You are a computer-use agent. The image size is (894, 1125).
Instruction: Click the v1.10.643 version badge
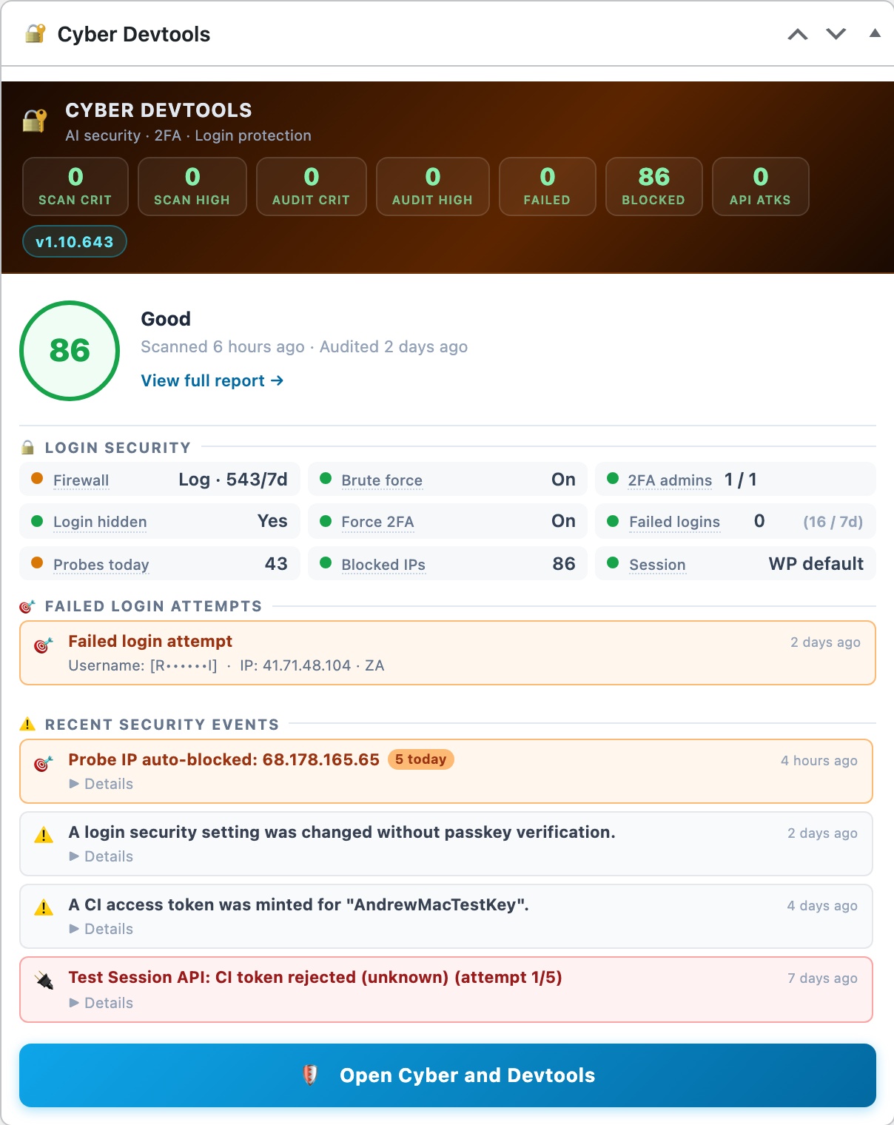pos(75,241)
